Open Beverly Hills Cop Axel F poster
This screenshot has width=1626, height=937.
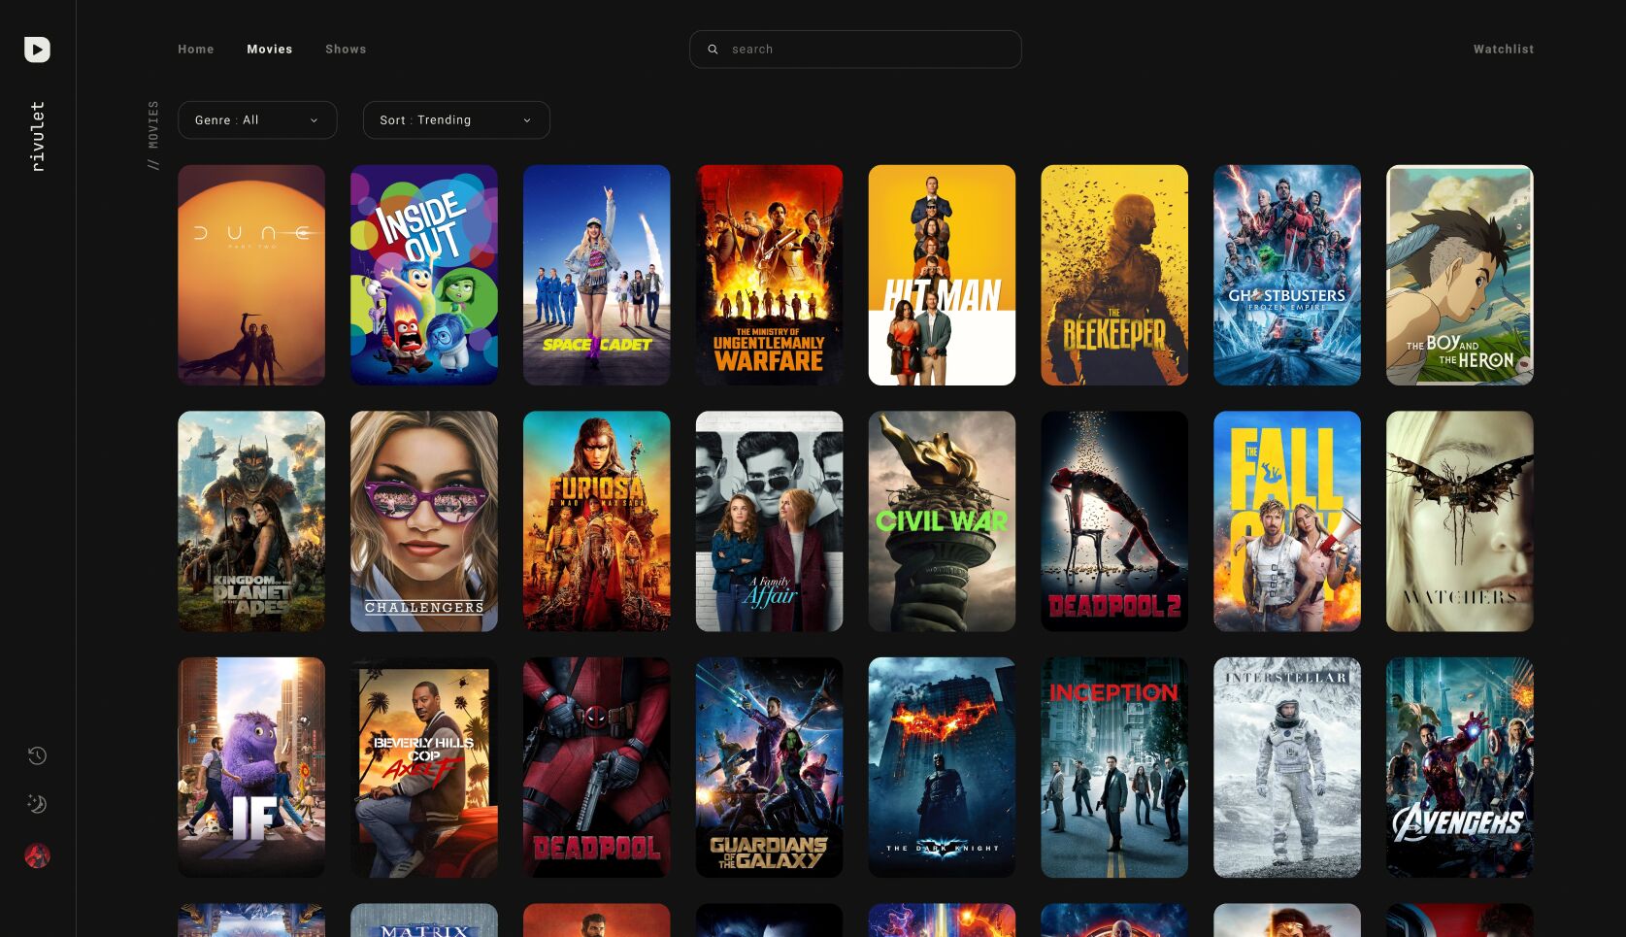click(424, 768)
